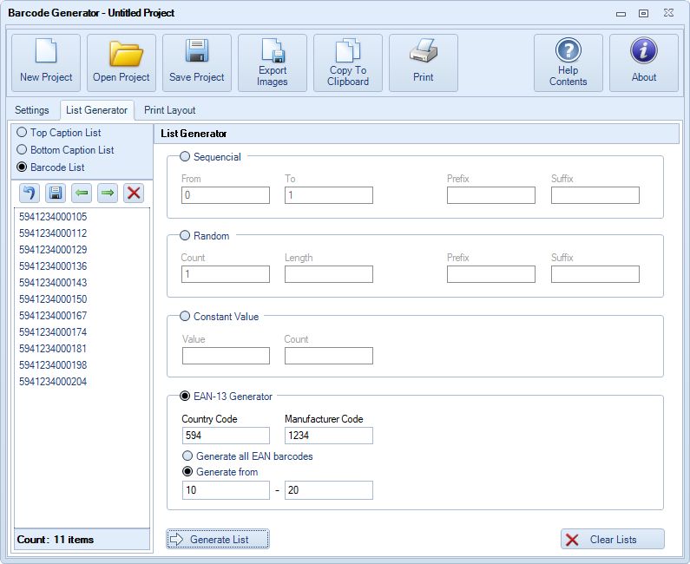Click the red X delete icon above the list

tap(134, 193)
